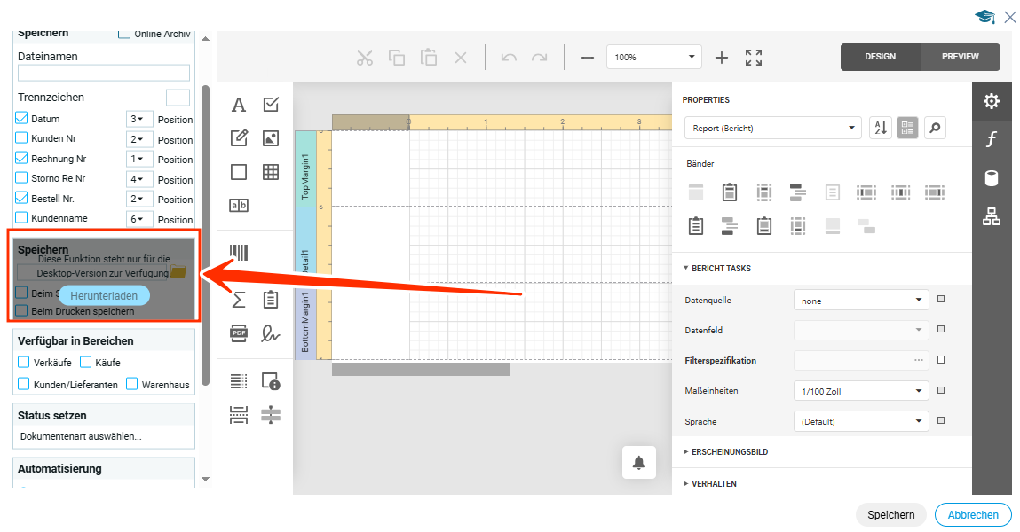Select the Table tool in toolbox
This screenshot has height=532, width=1020.
(x=271, y=172)
